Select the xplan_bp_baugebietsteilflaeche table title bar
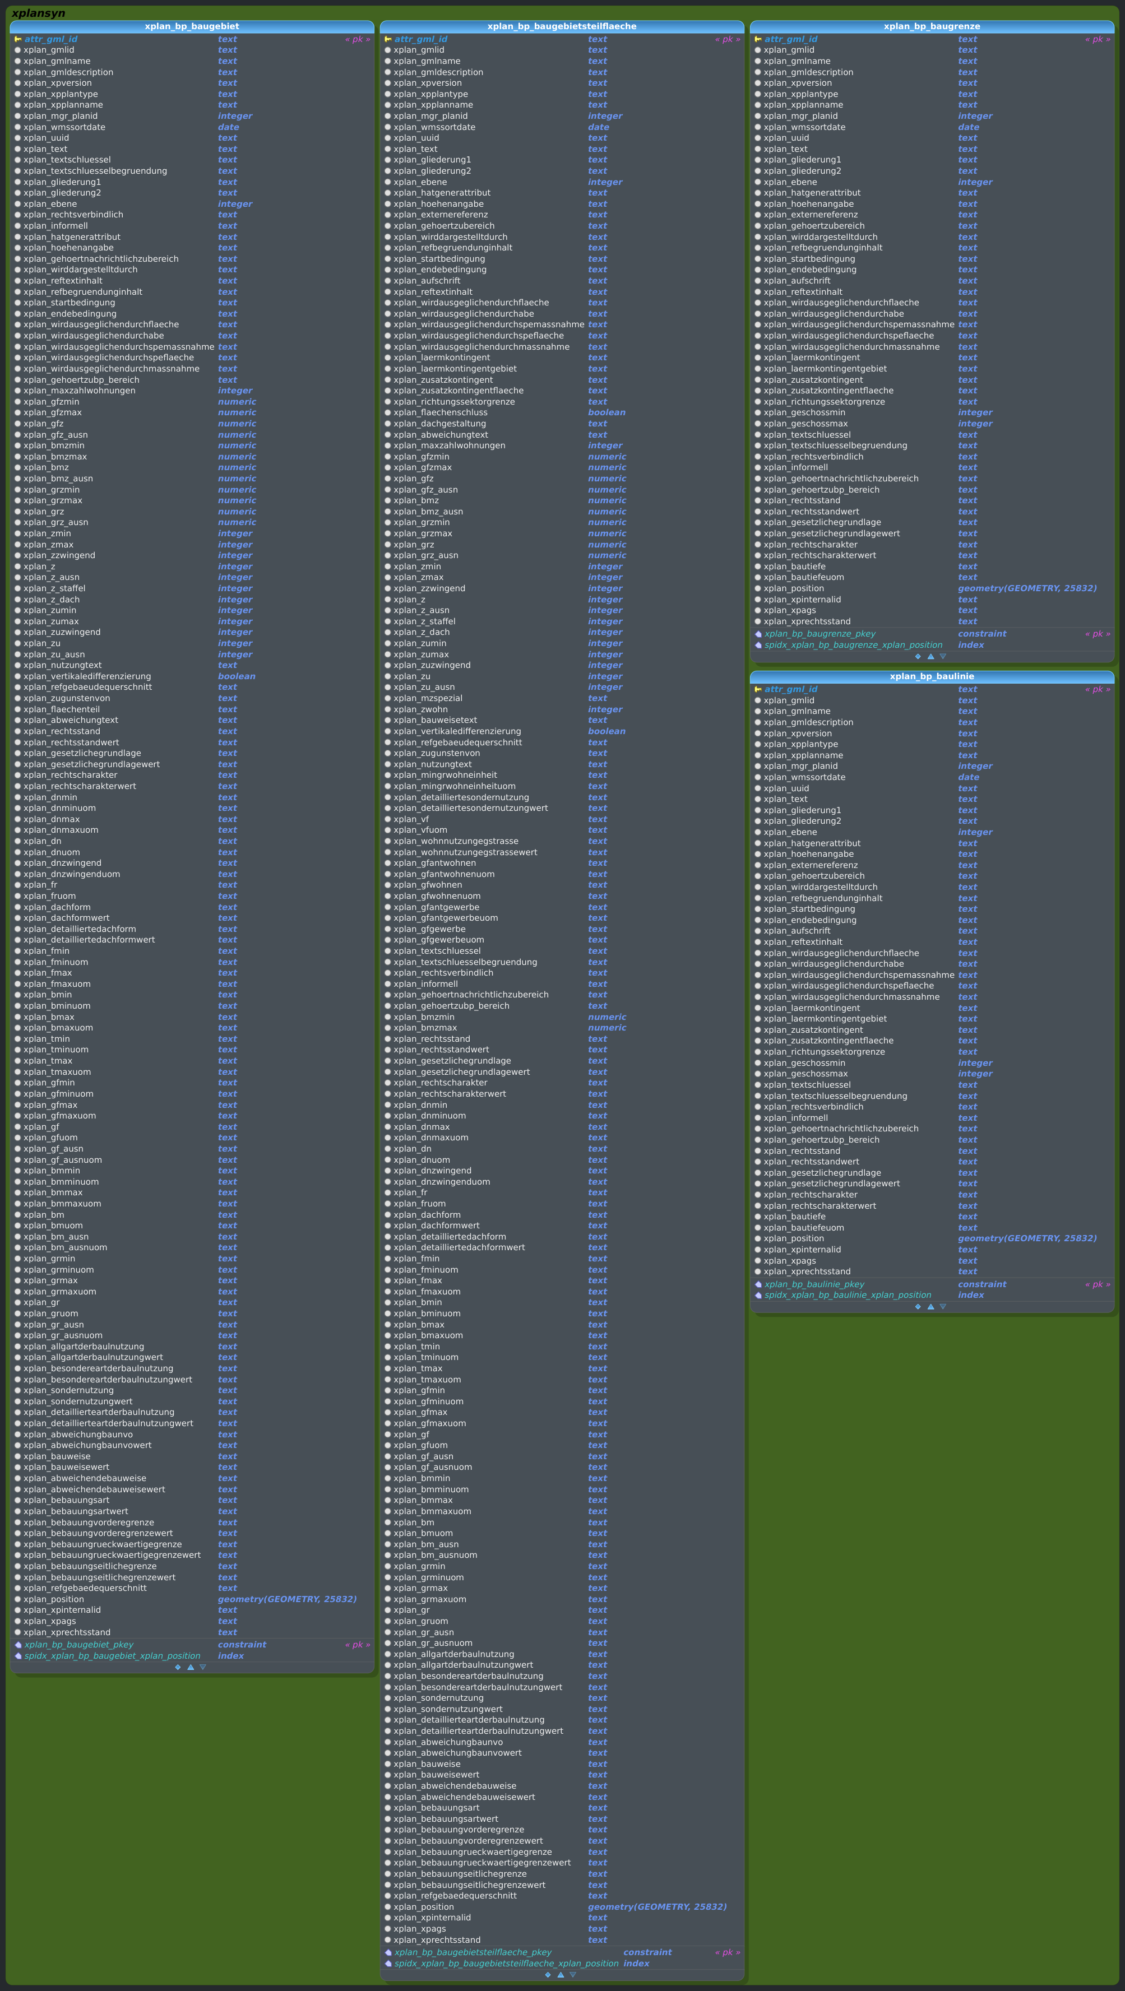The height and width of the screenshot is (1991, 1125). (561, 26)
